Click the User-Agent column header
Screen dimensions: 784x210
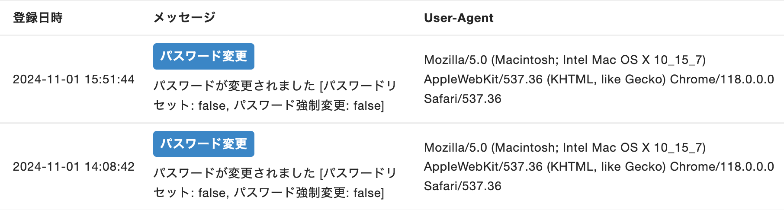459,18
